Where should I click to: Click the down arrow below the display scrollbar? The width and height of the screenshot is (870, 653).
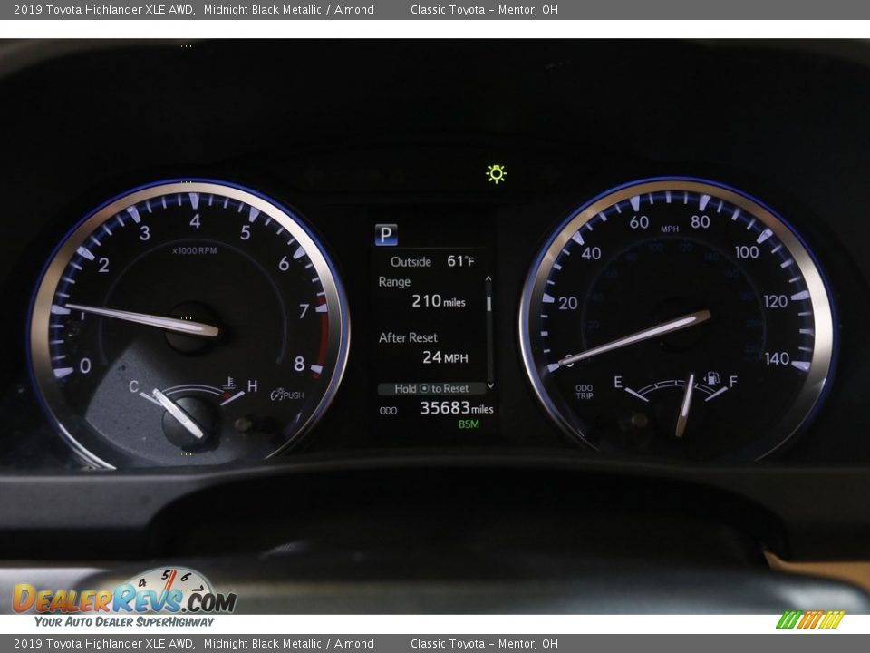point(489,385)
